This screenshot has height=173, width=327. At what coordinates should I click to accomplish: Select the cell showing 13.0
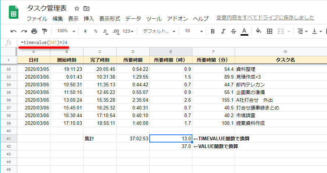171,138
